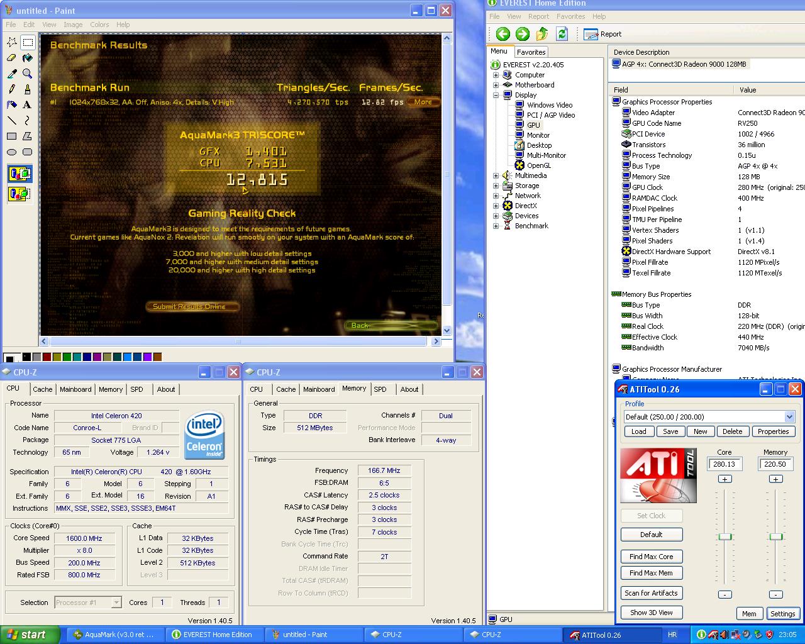Select the Brush tool in Paint
The image size is (805, 644).
(28, 89)
